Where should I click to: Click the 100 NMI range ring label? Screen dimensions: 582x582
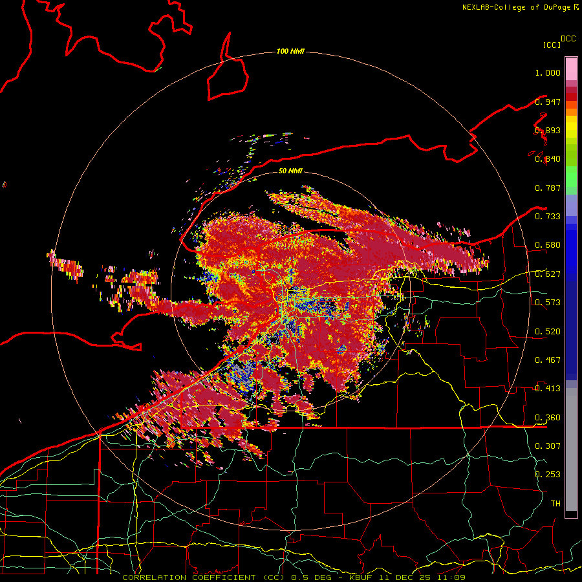point(290,51)
